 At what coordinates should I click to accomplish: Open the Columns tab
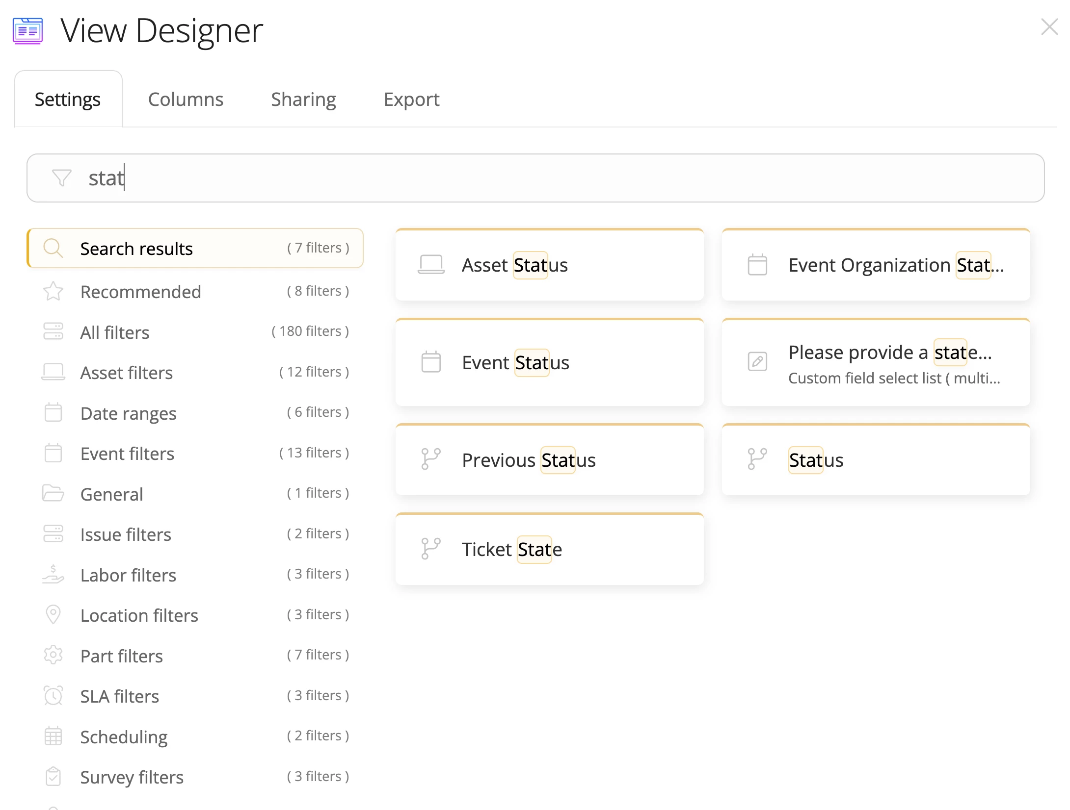(186, 100)
